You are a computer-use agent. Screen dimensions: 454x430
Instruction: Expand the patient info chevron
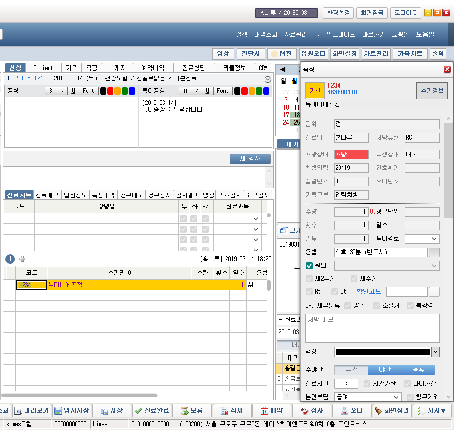(268, 79)
